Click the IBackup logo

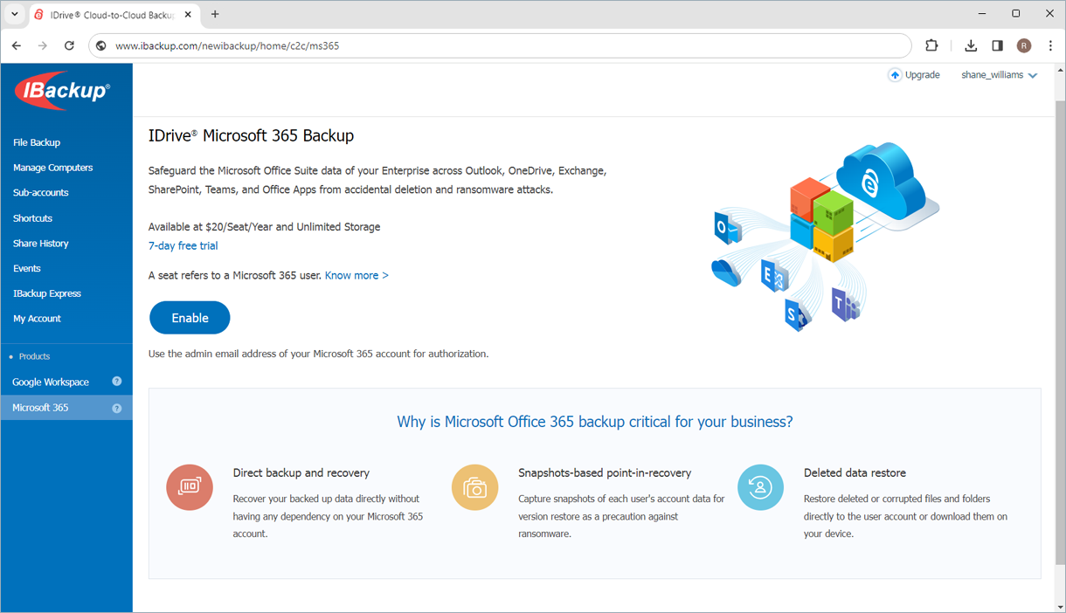[x=63, y=91]
